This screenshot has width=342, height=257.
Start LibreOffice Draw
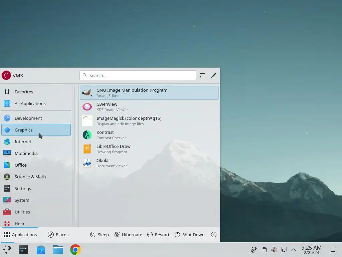tap(149, 149)
